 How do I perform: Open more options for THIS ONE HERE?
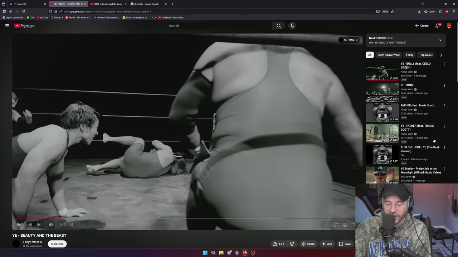(x=444, y=148)
